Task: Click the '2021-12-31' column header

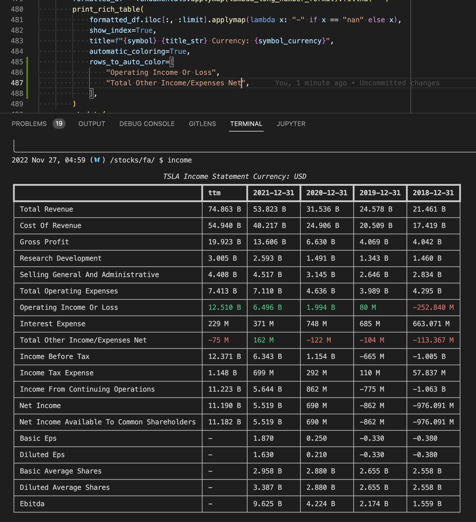Action: click(x=274, y=193)
